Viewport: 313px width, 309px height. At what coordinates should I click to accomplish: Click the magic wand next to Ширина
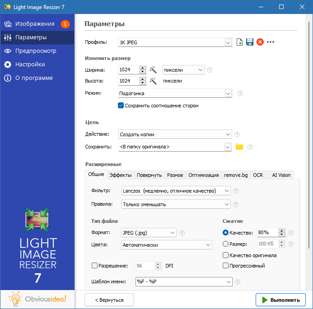pyautogui.click(x=153, y=70)
